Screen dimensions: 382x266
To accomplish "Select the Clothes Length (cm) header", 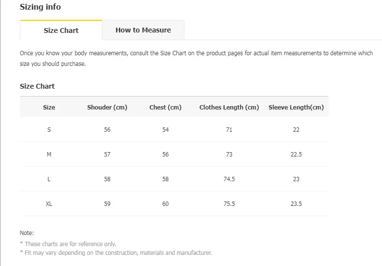I will tap(229, 108).
